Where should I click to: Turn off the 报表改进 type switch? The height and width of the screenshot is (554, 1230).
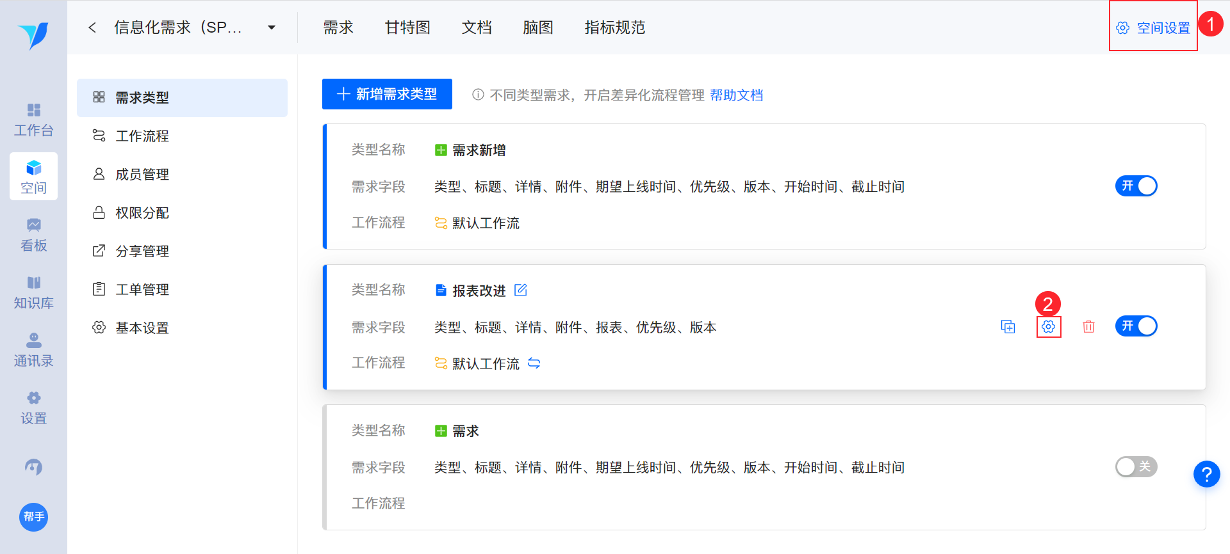pos(1136,326)
